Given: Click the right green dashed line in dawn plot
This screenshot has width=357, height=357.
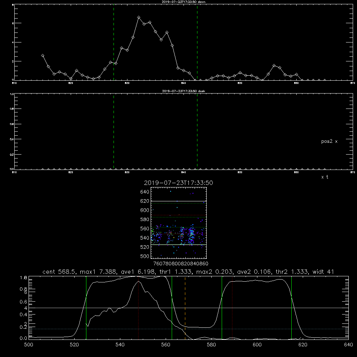Looking at the screenshot, I should pyautogui.click(x=197, y=42).
